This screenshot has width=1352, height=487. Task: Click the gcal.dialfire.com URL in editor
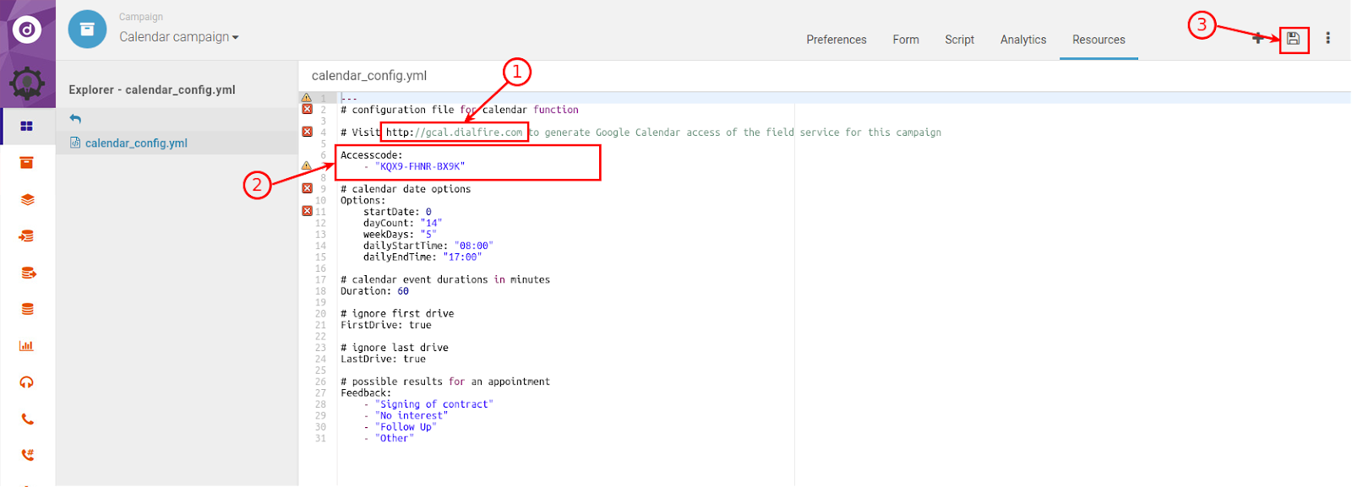tap(454, 133)
